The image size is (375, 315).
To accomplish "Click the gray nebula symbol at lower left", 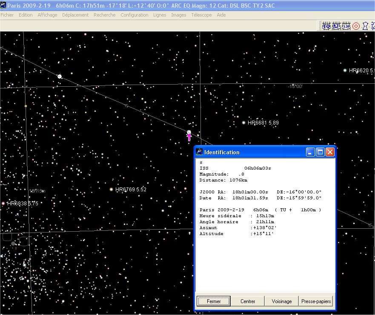I will point(13,243).
